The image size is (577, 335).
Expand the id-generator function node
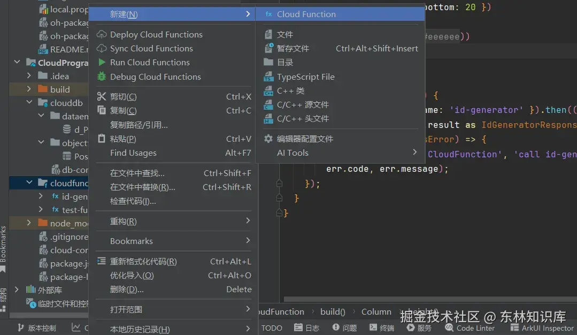click(41, 196)
